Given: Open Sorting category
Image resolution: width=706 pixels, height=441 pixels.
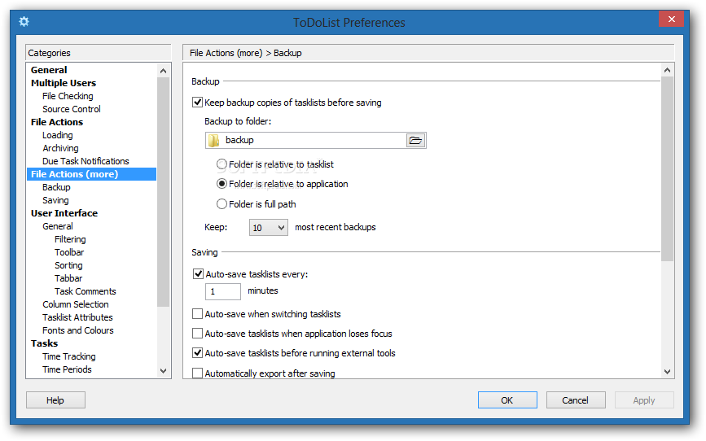Looking at the screenshot, I should [68, 265].
